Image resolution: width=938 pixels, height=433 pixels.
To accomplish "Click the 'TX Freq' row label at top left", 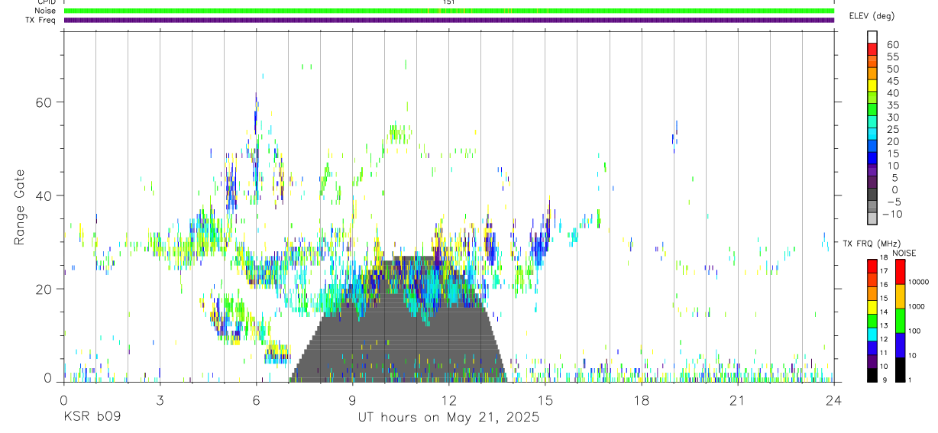I will (x=40, y=20).
